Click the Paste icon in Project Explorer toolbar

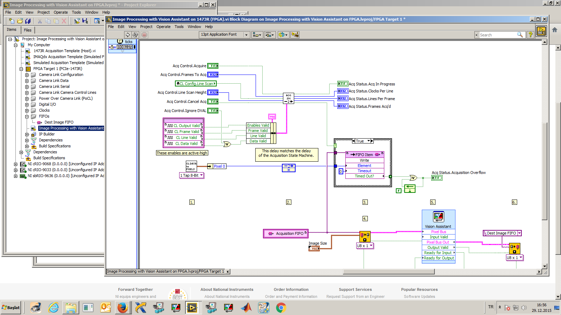click(x=56, y=21)
